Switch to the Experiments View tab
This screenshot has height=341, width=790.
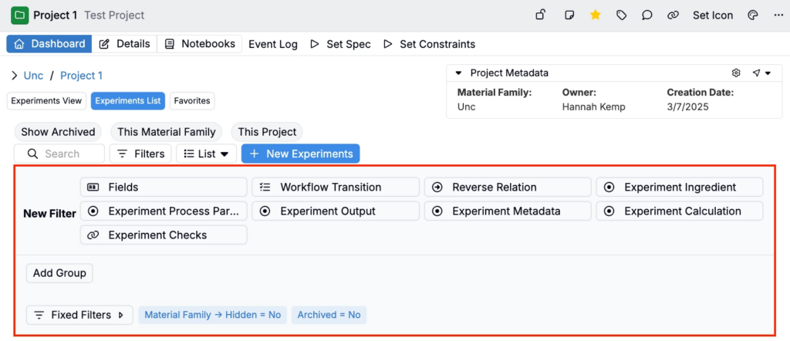[46, 100]
